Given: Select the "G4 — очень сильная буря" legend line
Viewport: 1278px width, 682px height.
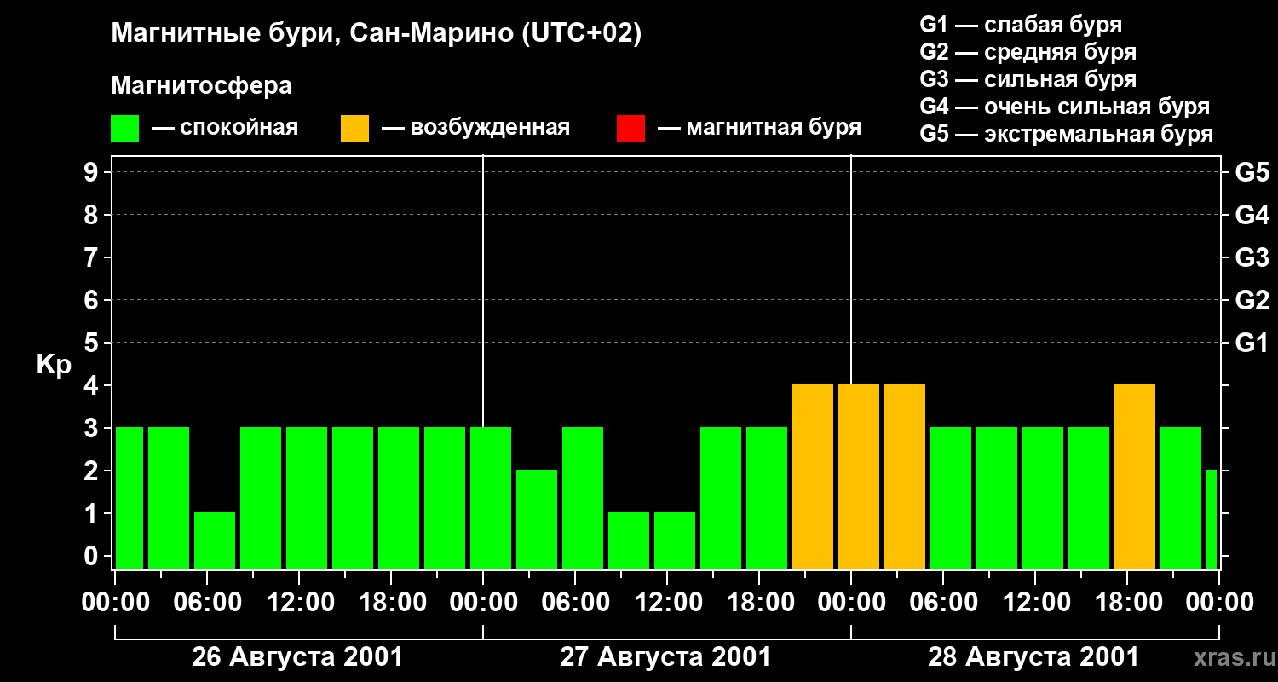Looking at the screenshot, I should pos(1065,107).
